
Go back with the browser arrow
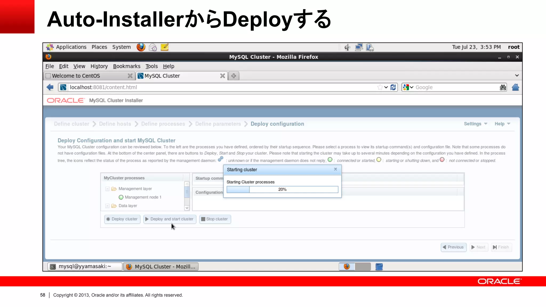pyautogui.click(x=50, y=87)
